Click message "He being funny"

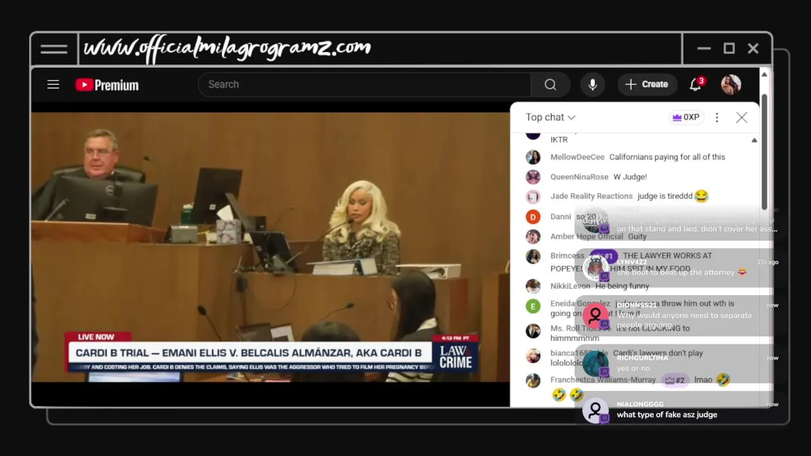[622, 286]
